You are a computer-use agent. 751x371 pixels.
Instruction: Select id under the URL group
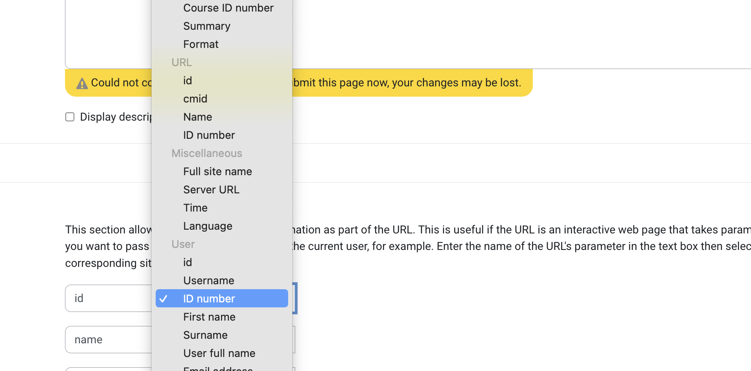point(188,81)
